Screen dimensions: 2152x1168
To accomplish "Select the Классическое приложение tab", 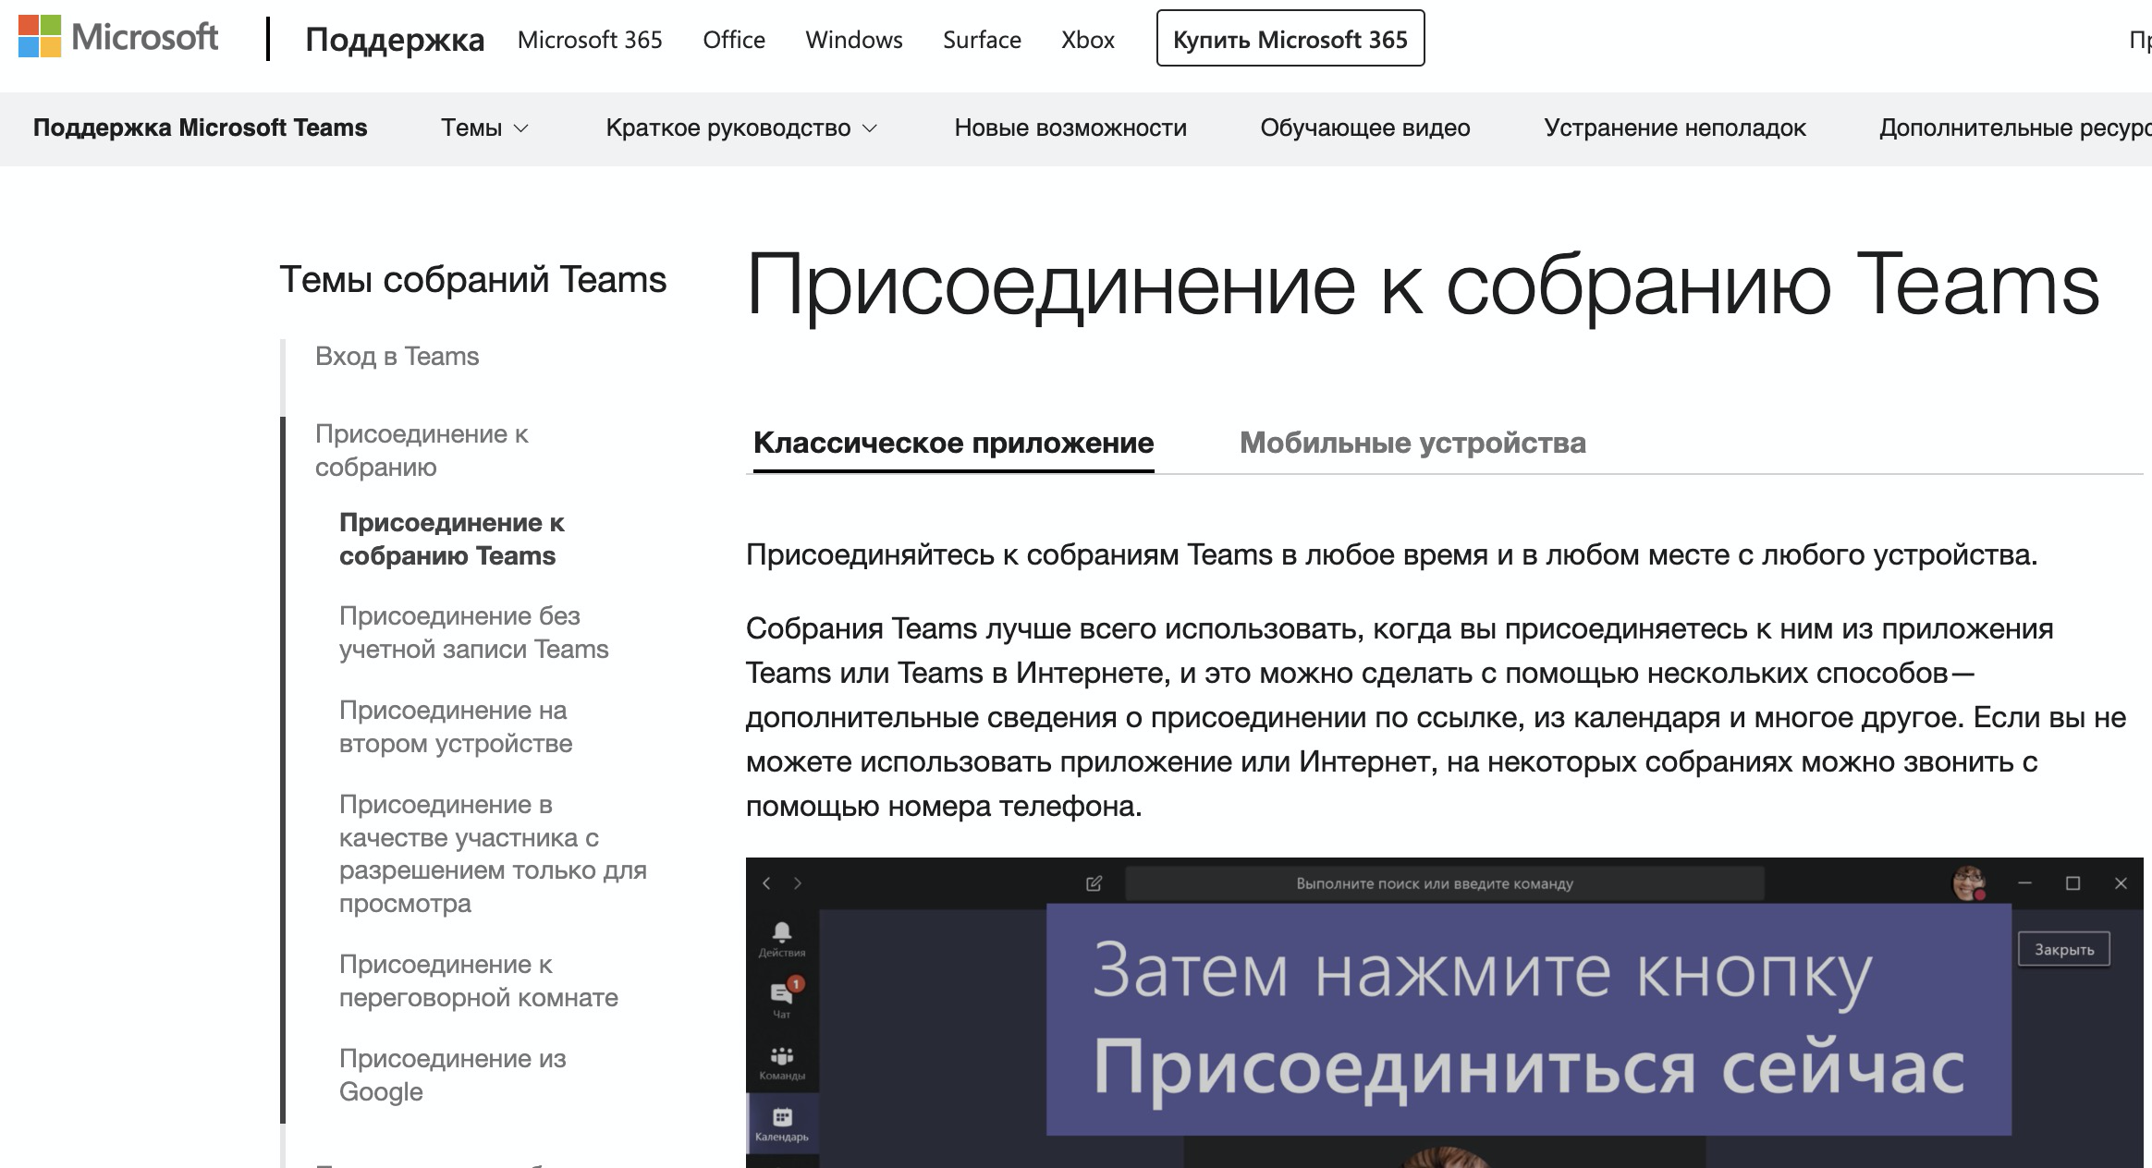I will (953, 443).
